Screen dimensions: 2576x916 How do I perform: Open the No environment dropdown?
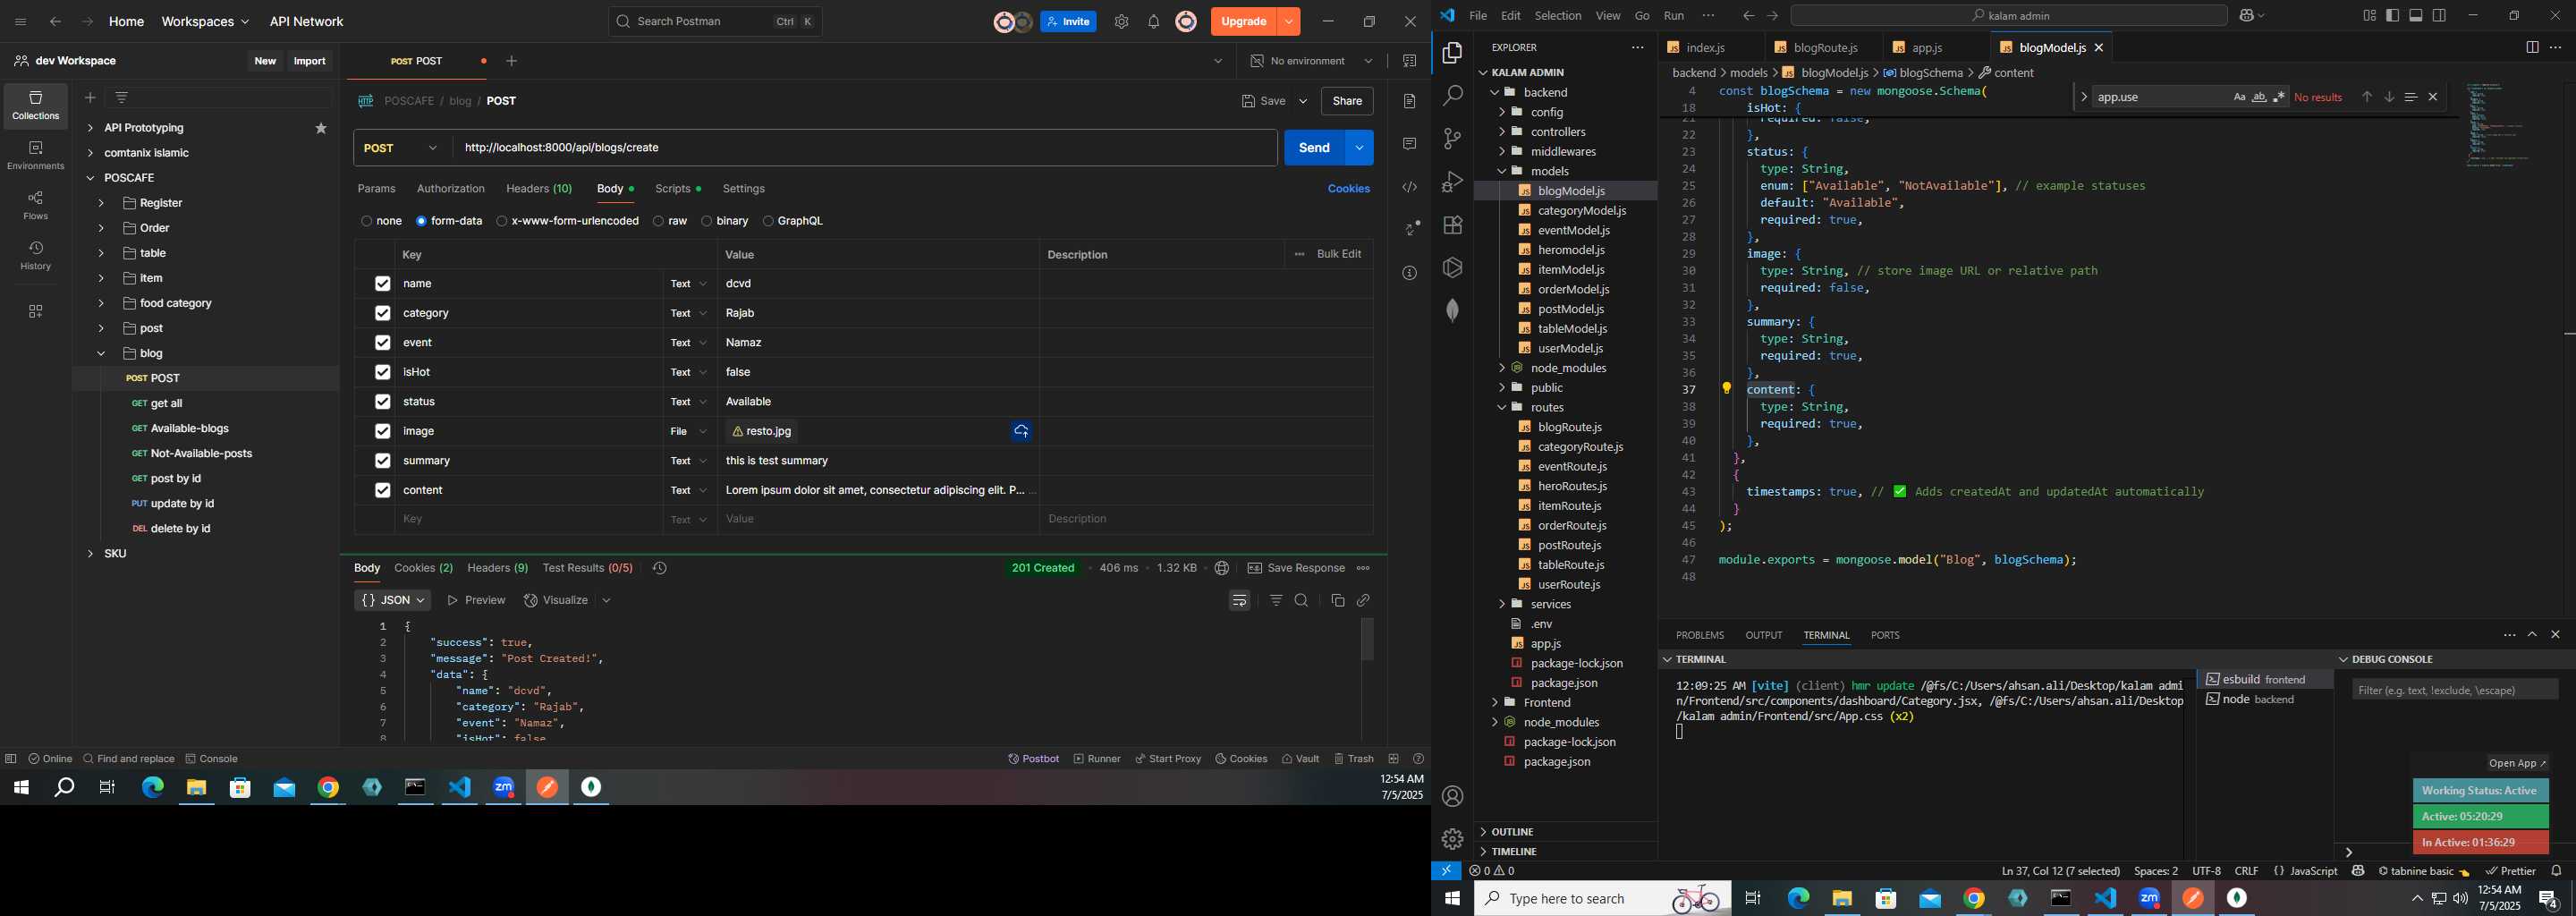pyautogui.click(x=1310, y=61)
